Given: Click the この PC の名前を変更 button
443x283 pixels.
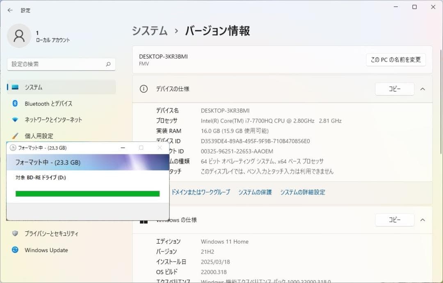Looking at the screenshot, I should pyautogui.click(x=395, y=59).
